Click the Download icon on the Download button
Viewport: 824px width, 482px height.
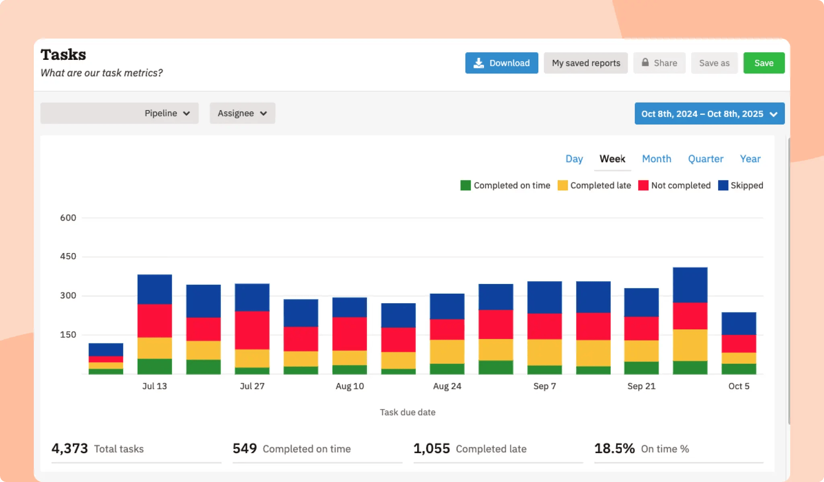coord(479,63)
